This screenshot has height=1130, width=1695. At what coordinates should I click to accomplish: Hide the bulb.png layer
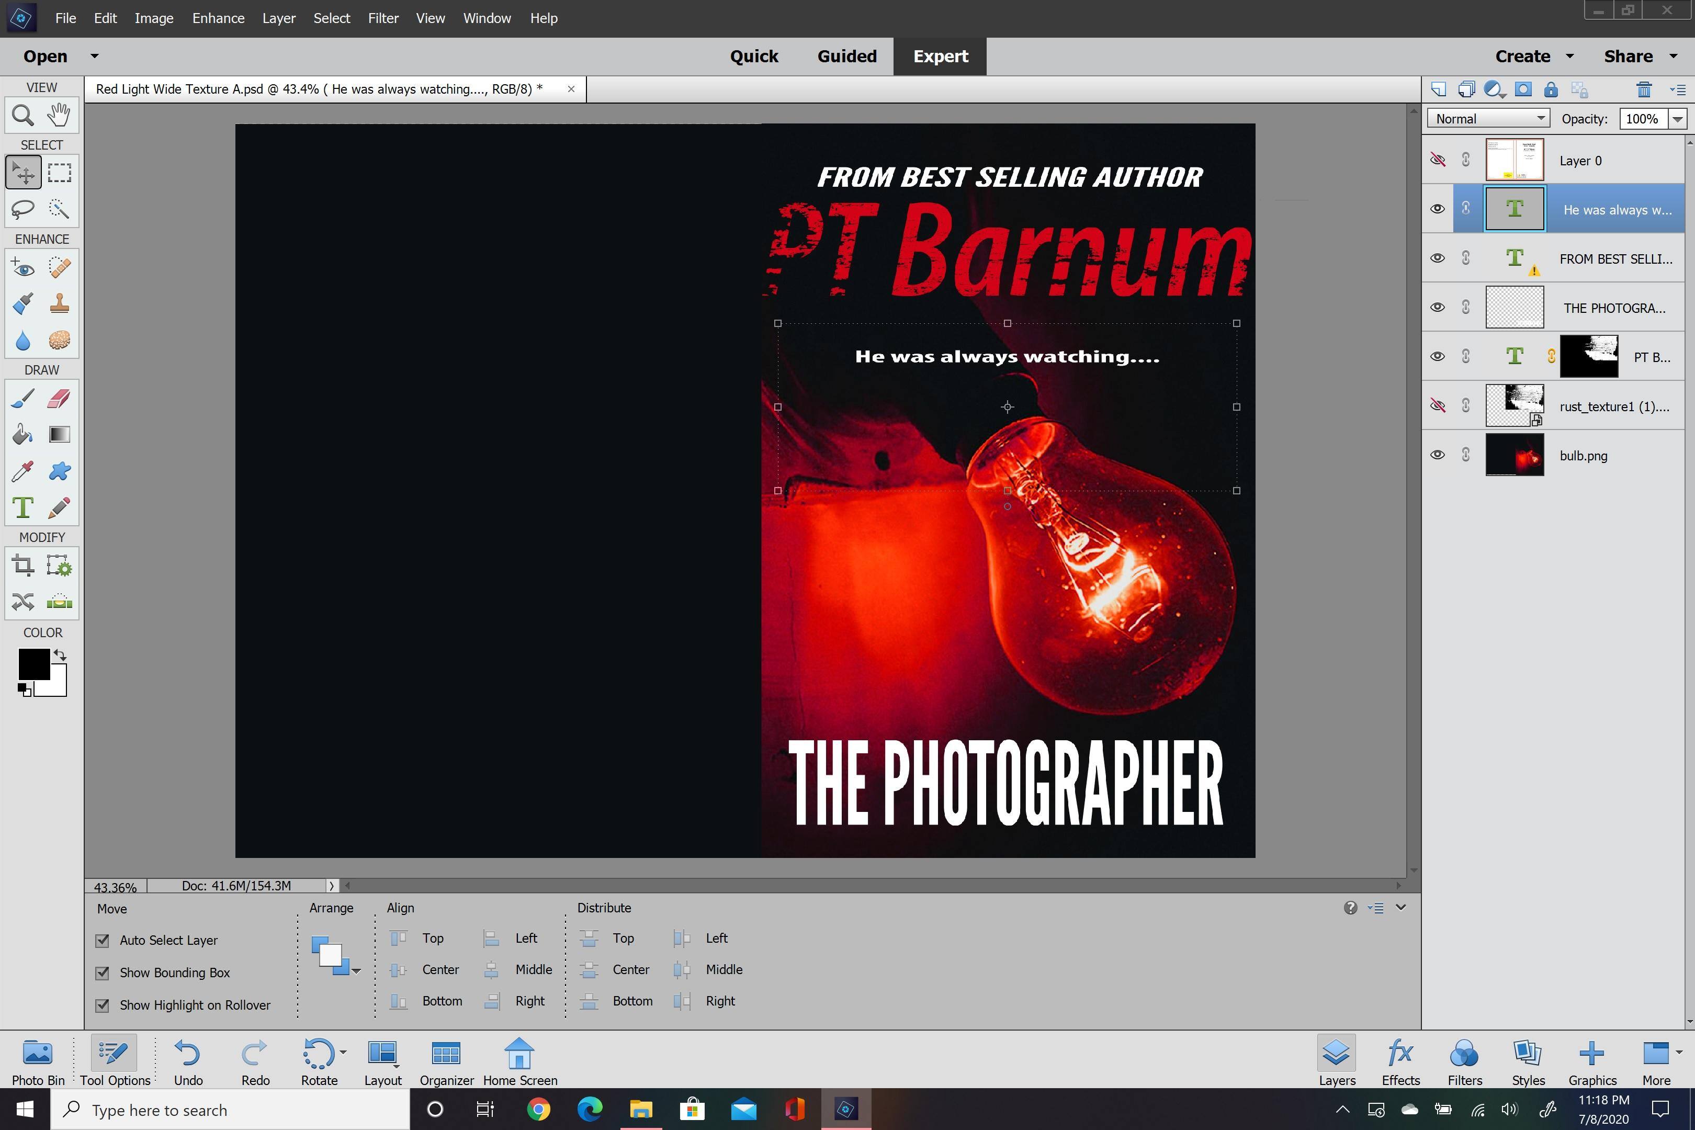[x=1437, y=456]
